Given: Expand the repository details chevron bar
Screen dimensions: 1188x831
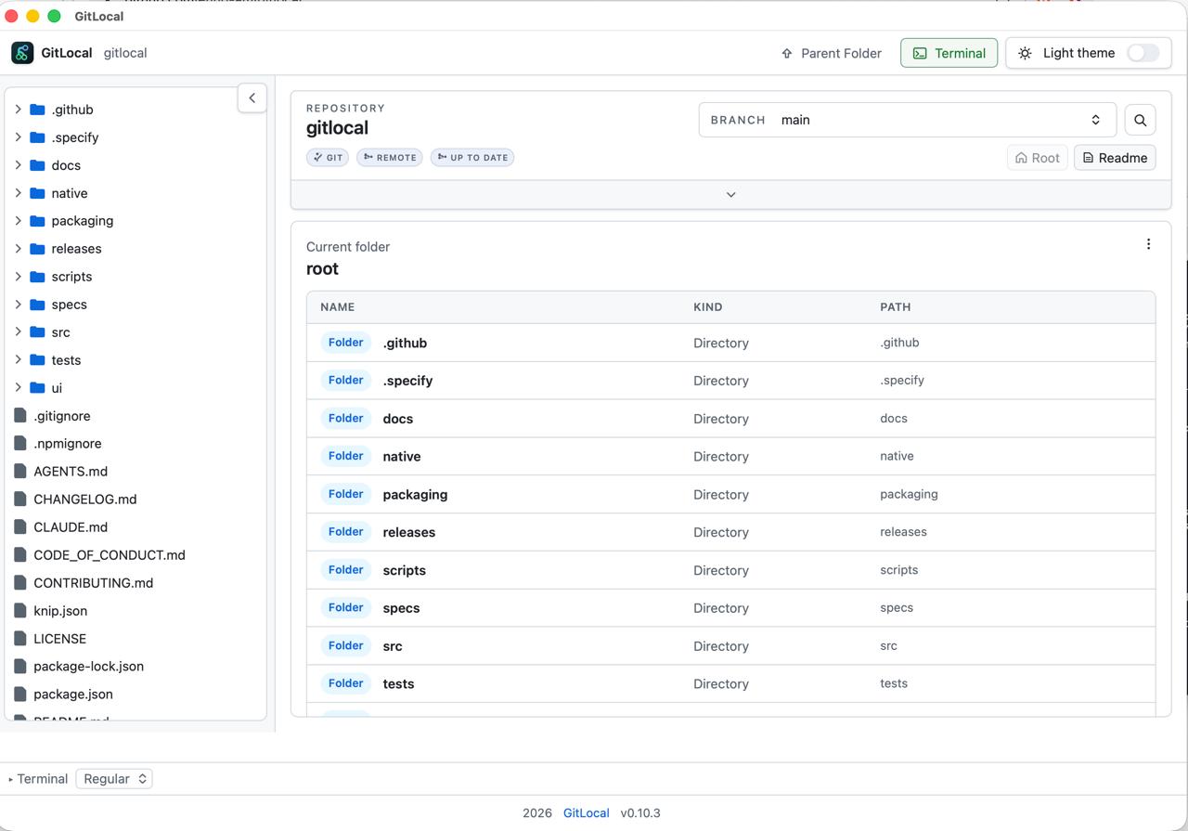Looking at the screenshot, I should pos(730,195).
